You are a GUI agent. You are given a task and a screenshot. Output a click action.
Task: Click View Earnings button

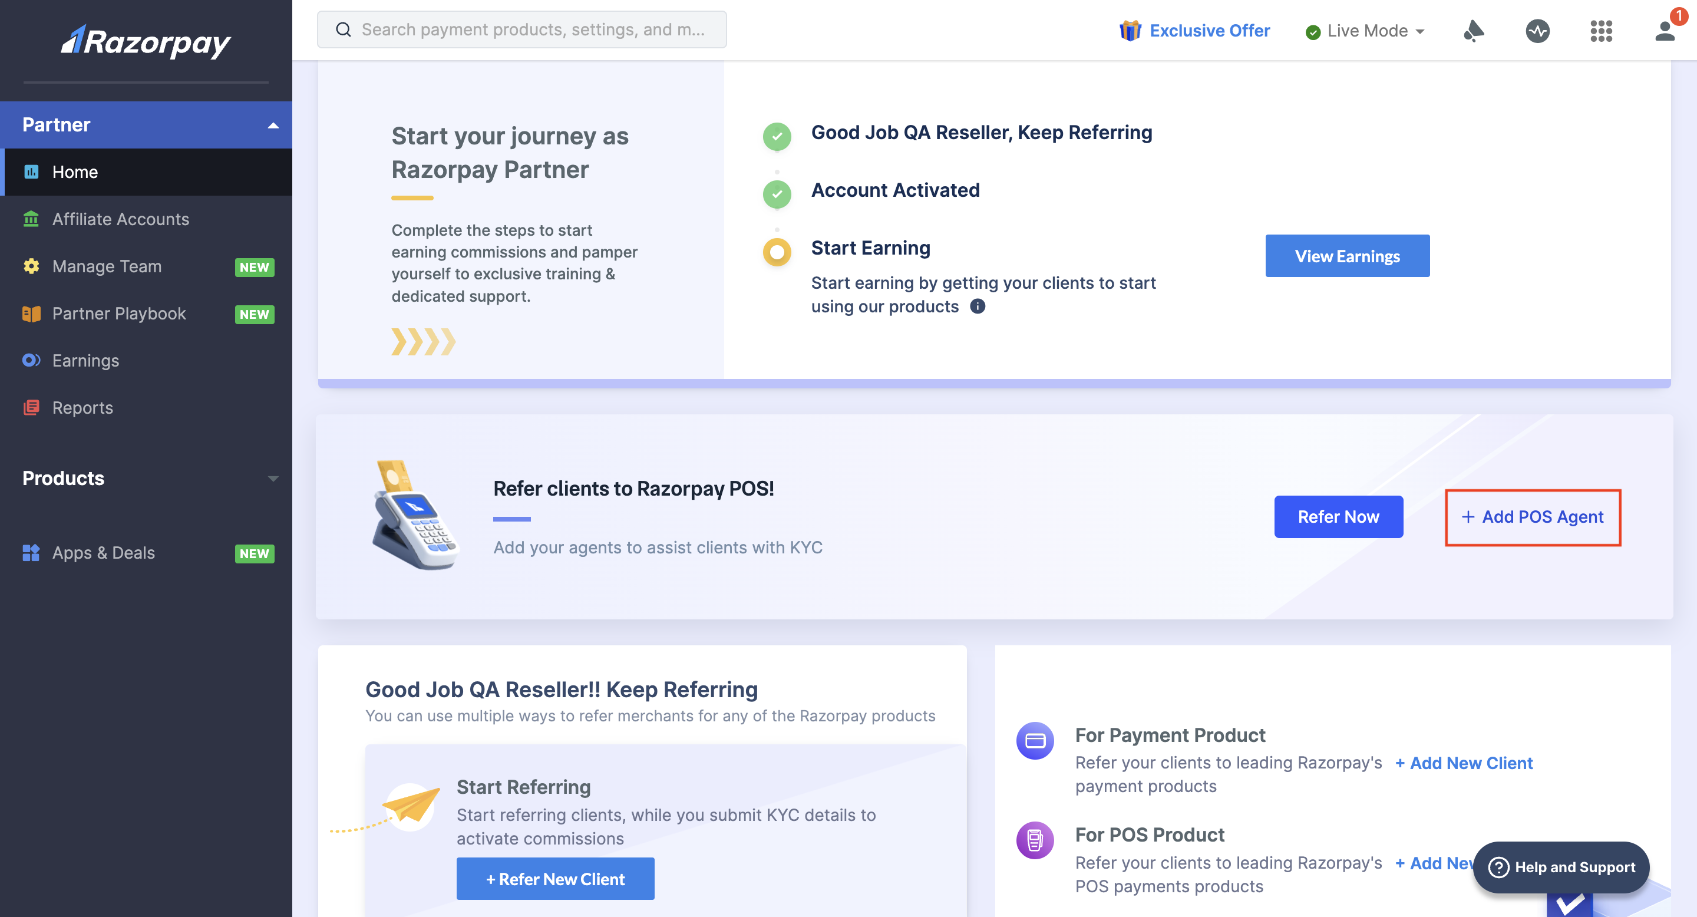tap(1347, 255)
